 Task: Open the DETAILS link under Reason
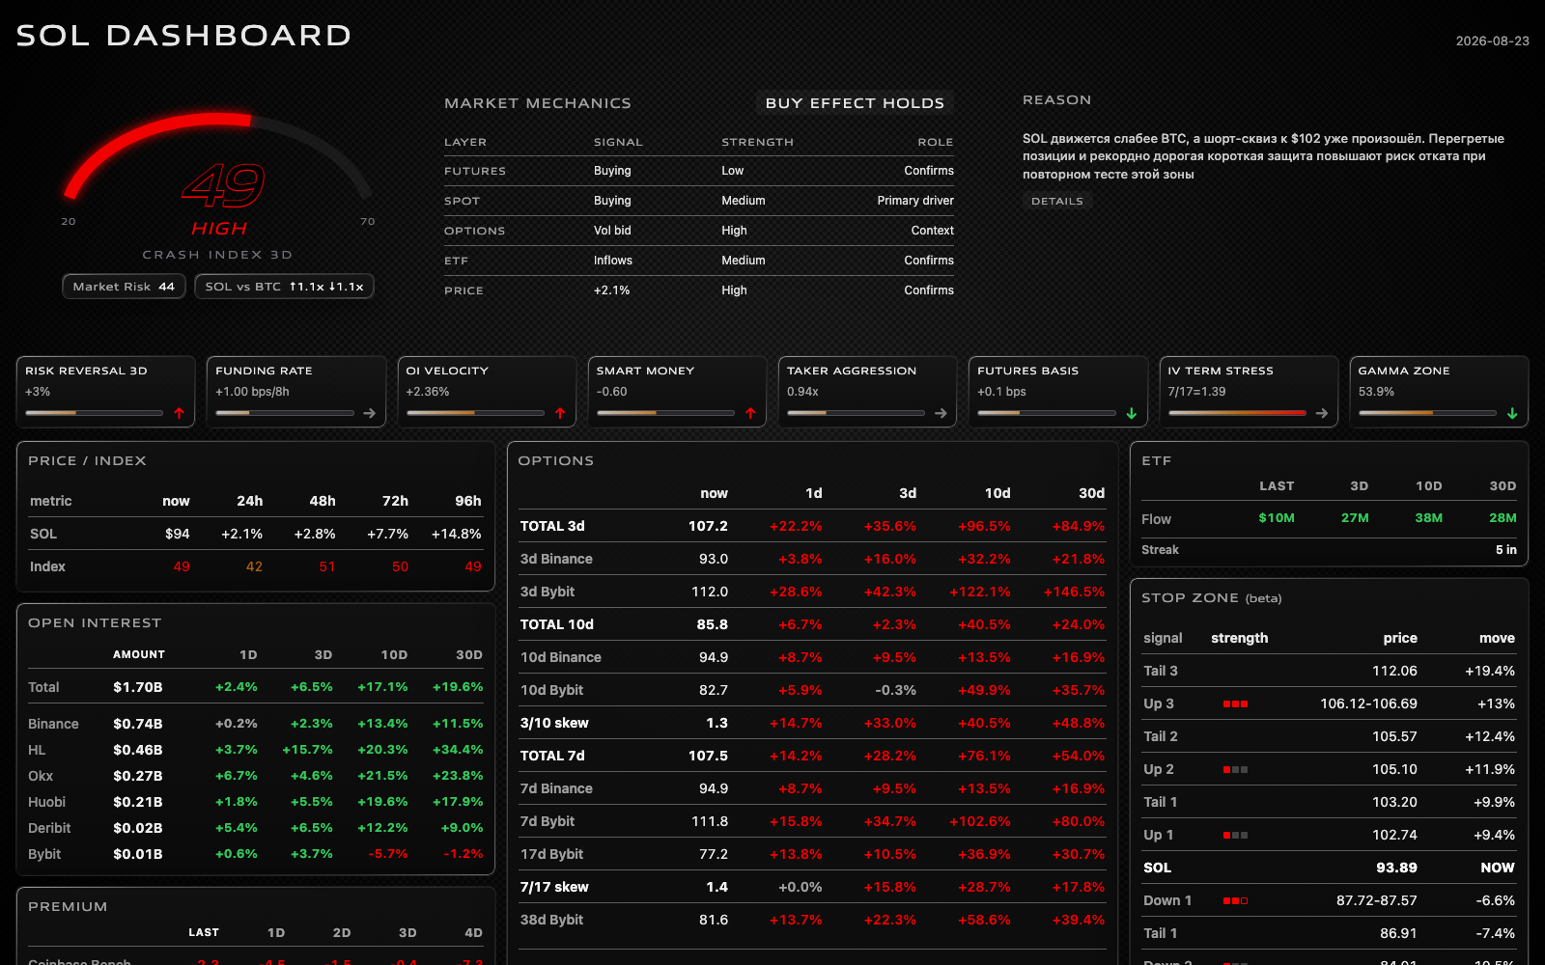click(x=1057, y=201)
